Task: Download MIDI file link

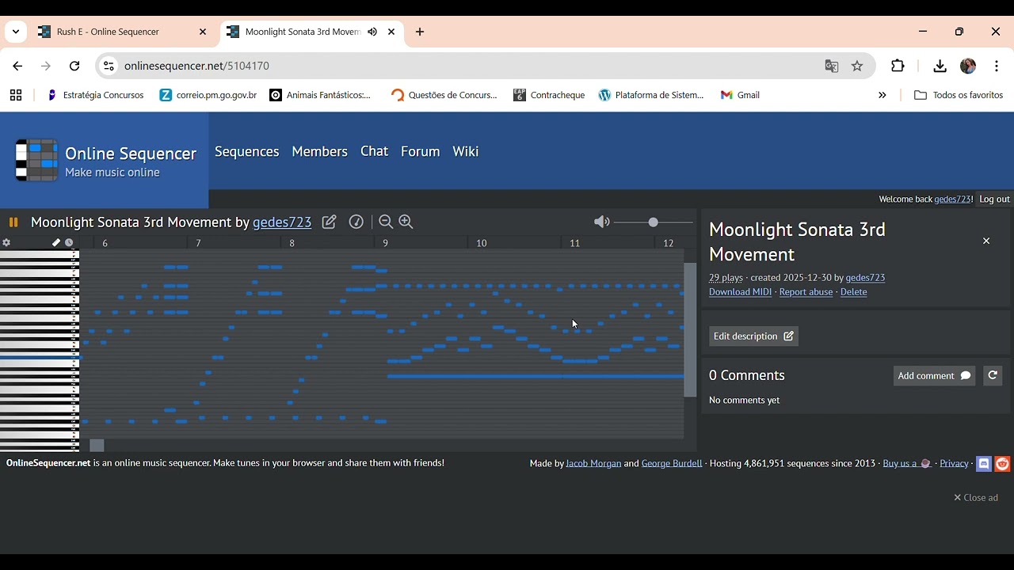Action: [740, 292]
